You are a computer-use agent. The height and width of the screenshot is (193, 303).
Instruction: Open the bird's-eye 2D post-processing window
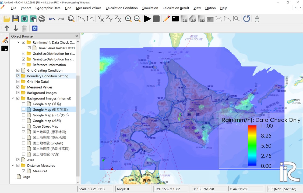click(193, 19)
